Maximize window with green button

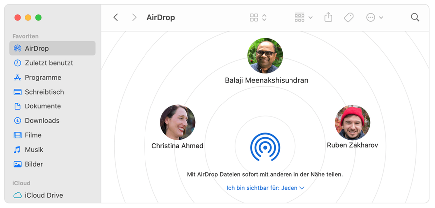[x=38, y=18]
